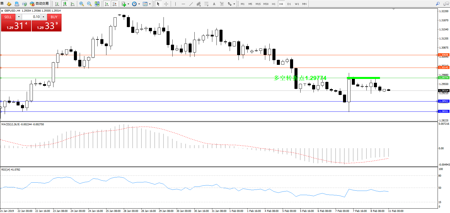Toggle the Auto Trading button

pos(39,4)
